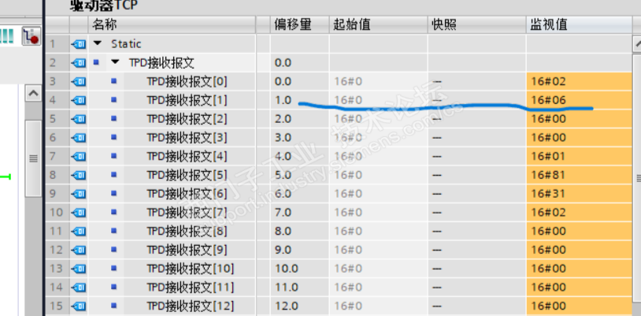The height and width of the screenshot is (316, 641).
Task: Select the TPD接收报文[1] row
Action: tap(339, 100)
